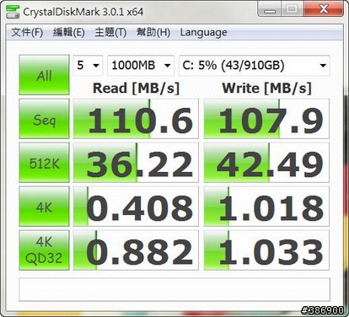Viewport: 349px width, 317px height.
Task: Open the test size dropdown showing 1000MB
Action: [141, 66]
